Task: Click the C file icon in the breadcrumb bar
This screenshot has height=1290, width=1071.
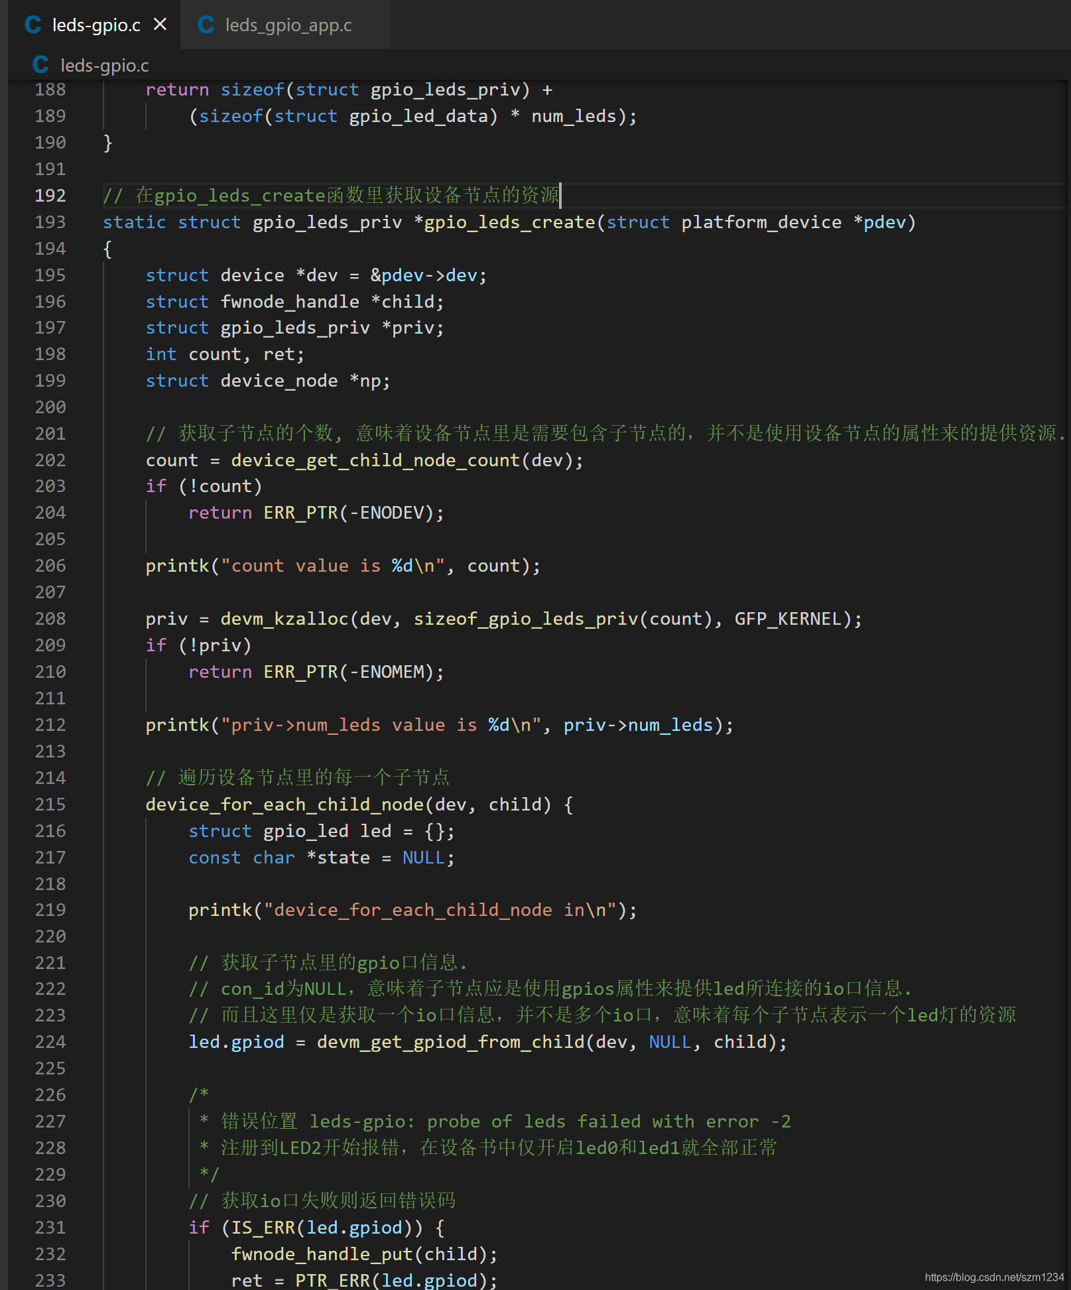Action: [40, 64]
